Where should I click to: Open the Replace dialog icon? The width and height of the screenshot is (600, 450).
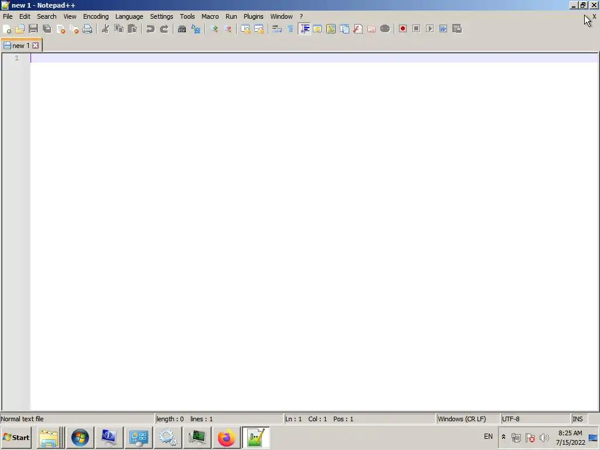pos(196,29)
